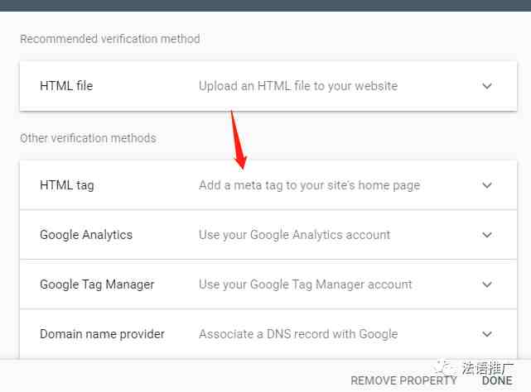The image size is (531, 392).
Task: Expand the Domain name provider chevron
Action: pos(487,334)
